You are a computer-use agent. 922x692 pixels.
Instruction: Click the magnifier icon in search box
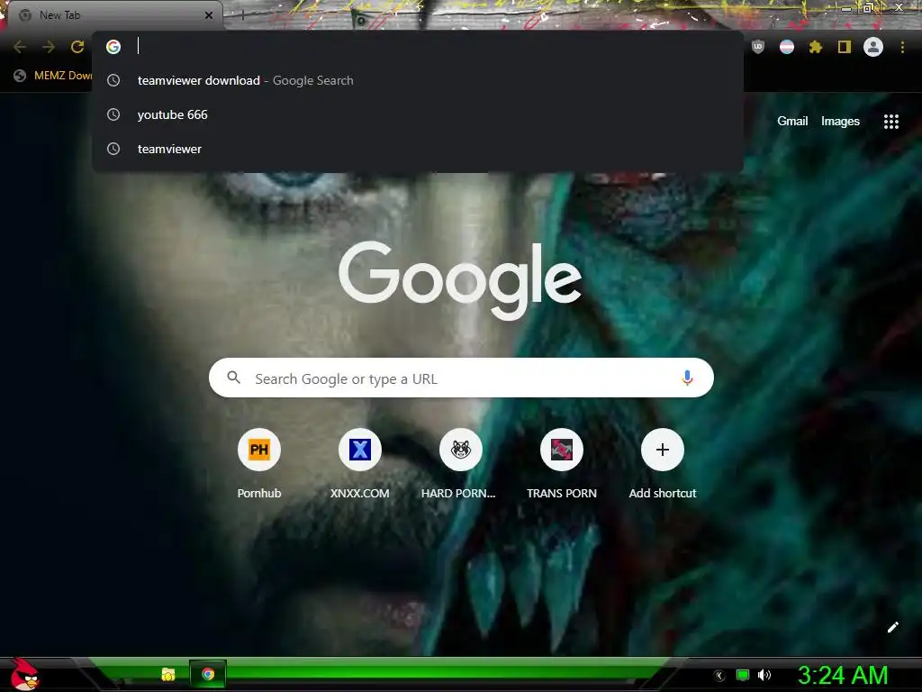coord(233,378)
